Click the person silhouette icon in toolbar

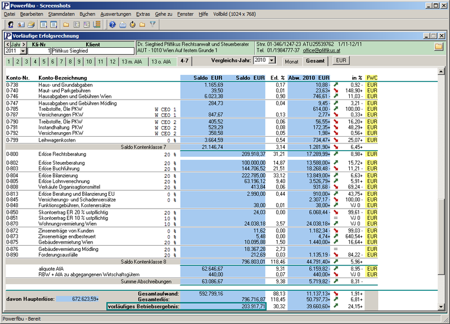11,25
